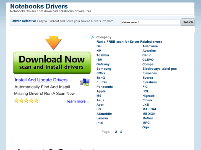Open the Evesham drivers link
The width and height of the screenshot is (201, 150).
(x=150, y=82)
